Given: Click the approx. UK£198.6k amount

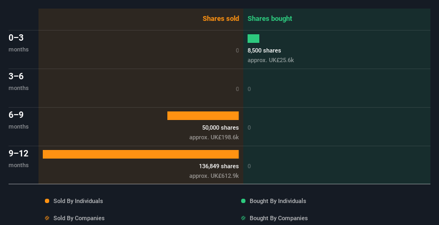Looking at the screenshot, I should click(x=214, y=137).
